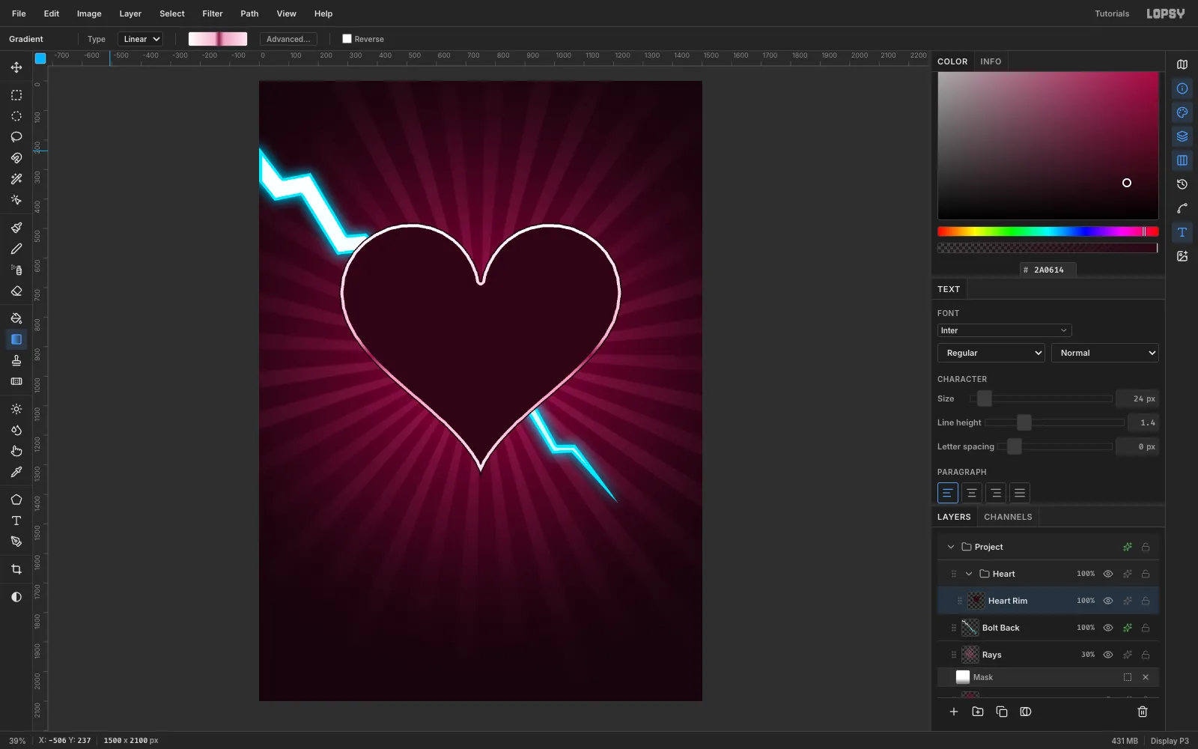1198x749 pixels.
Task: Switch to the Channels tab
Action: (1008, 517)
